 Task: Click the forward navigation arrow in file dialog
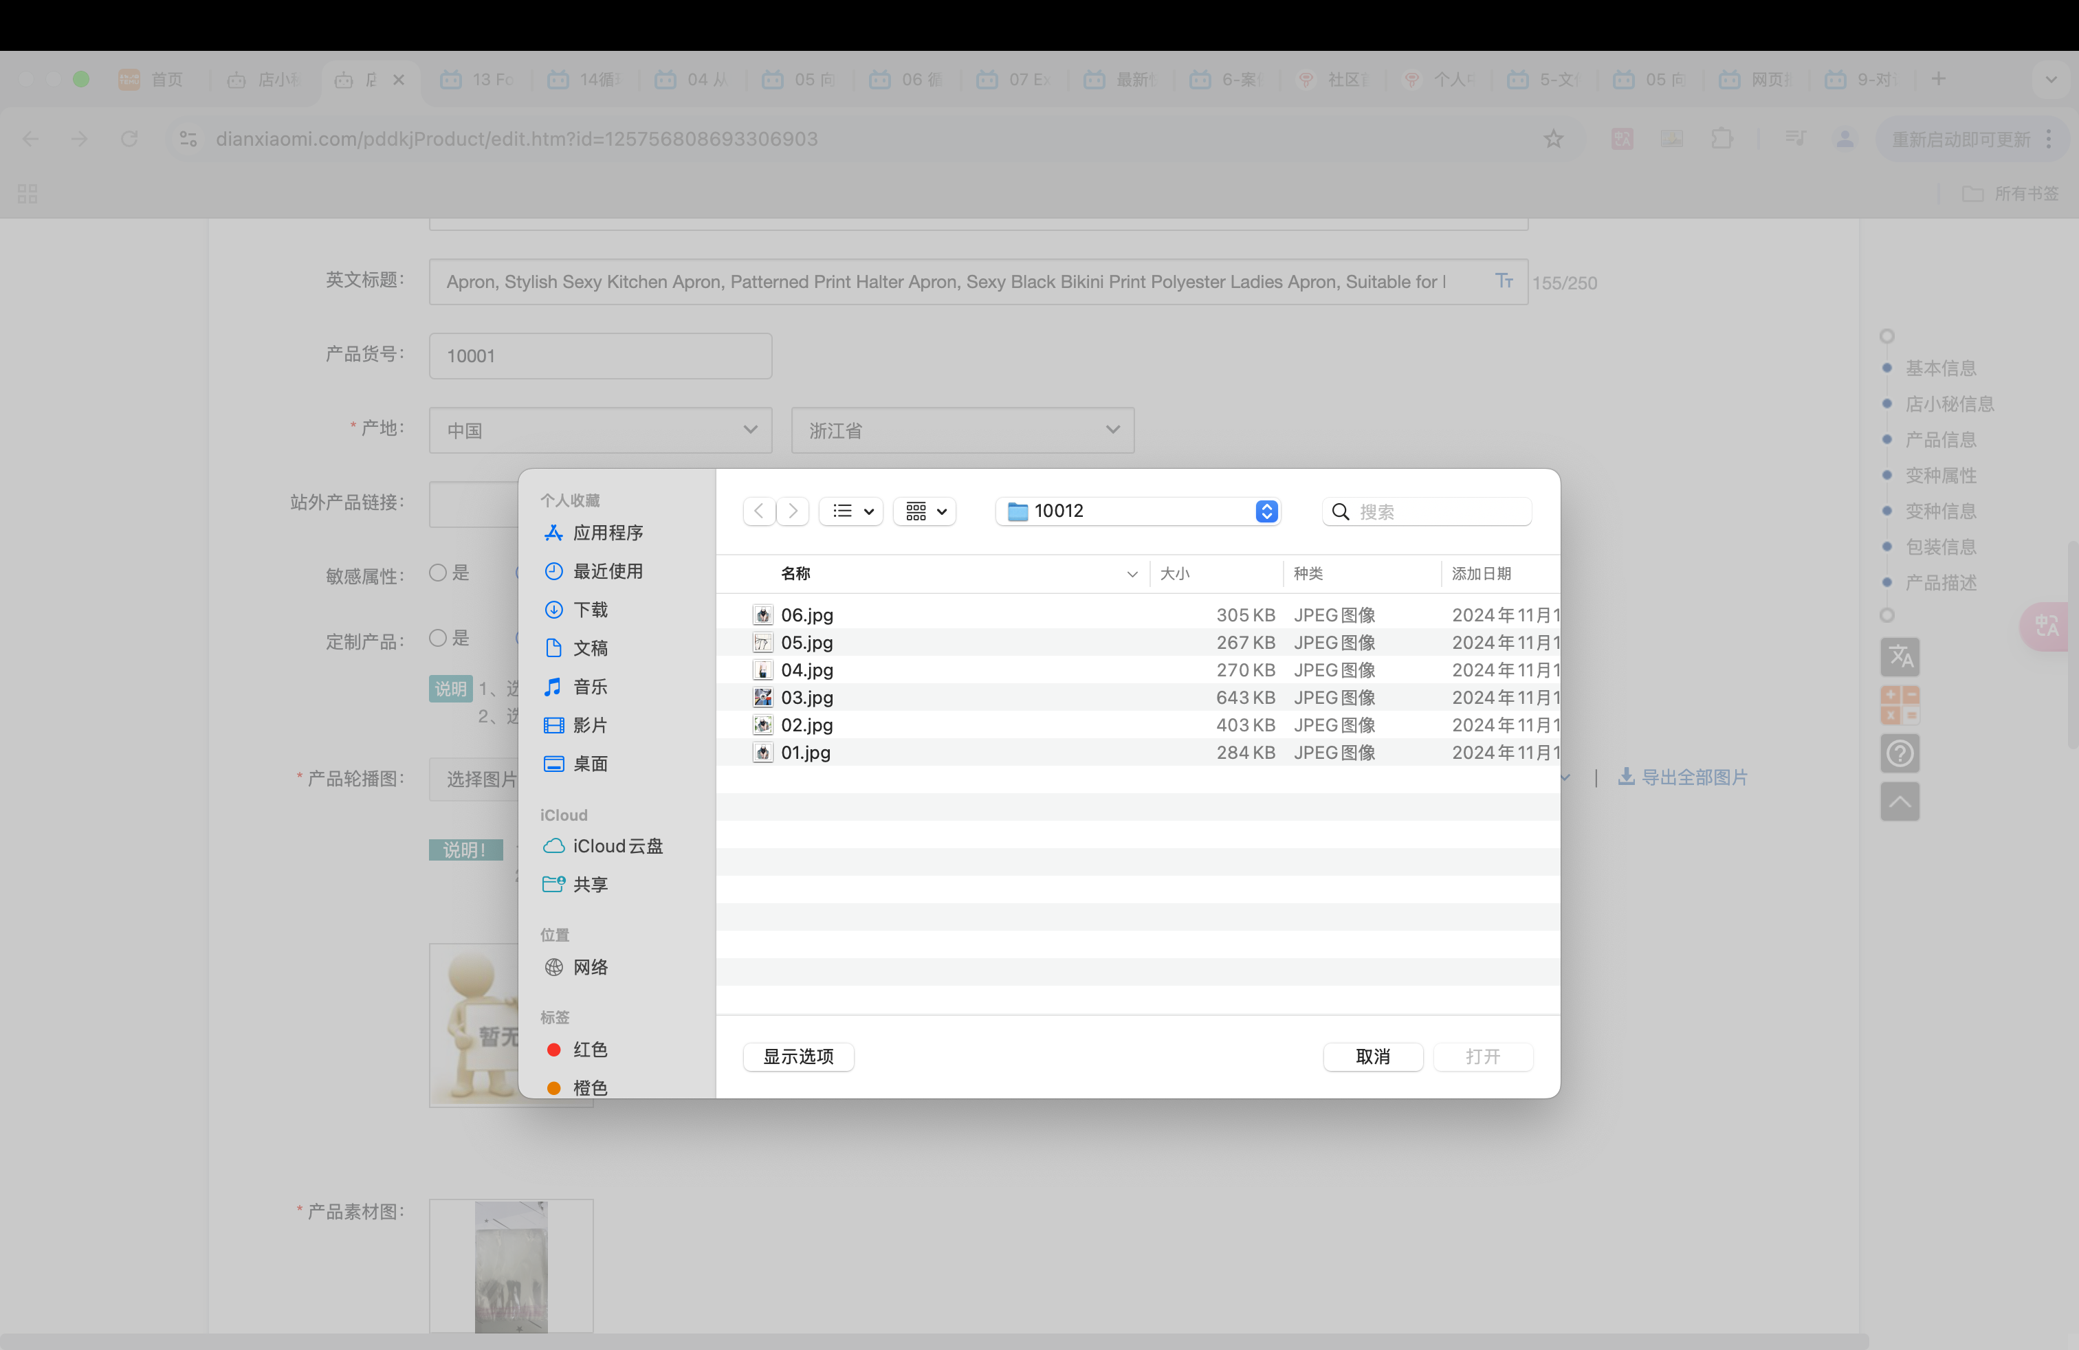click(792, 511)
